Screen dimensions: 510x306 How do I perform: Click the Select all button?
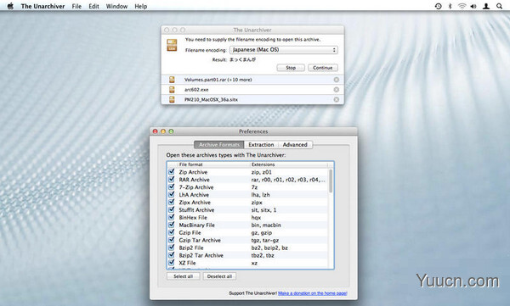point(183,276)
